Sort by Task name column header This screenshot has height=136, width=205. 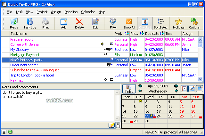pos(62,34)
